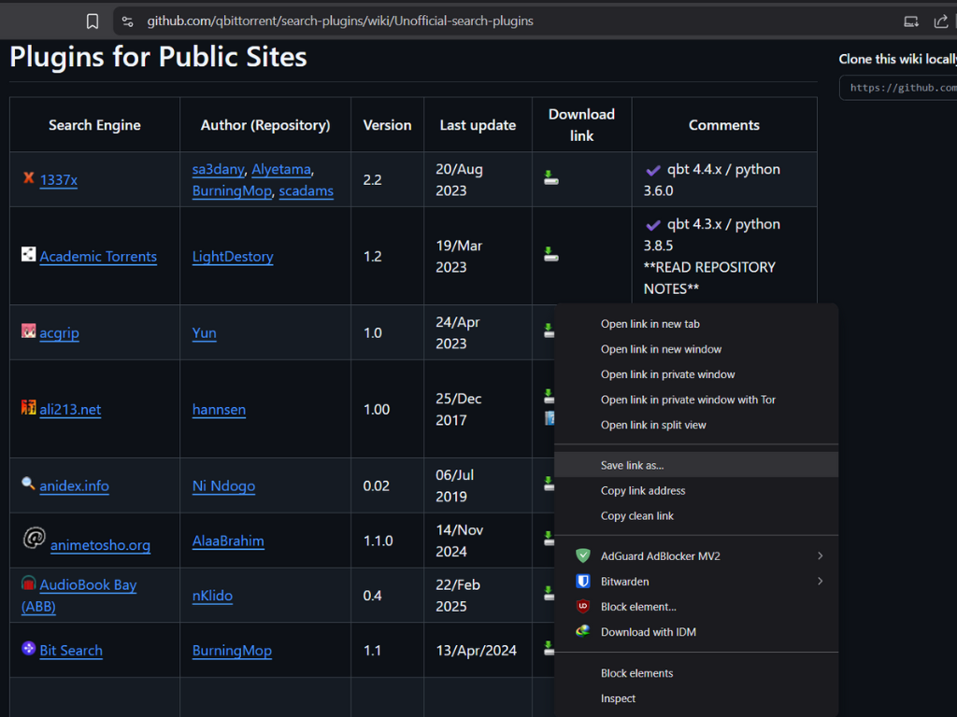Click the install app icon in address bar

coord(911,21)
